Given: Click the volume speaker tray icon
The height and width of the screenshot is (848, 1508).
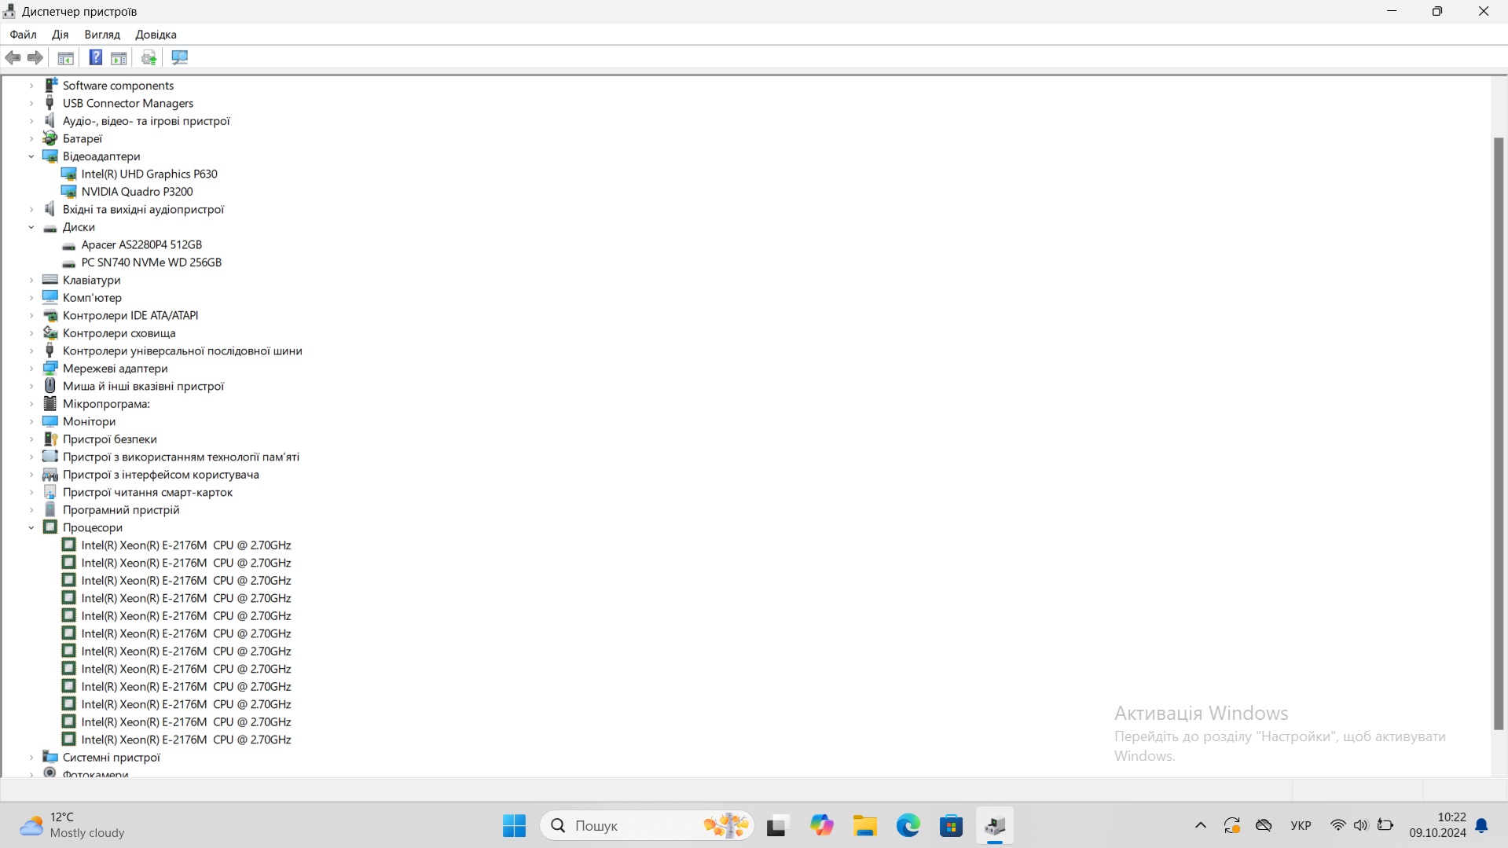Looking at the screenshot, I should [x=1360, y=825].
